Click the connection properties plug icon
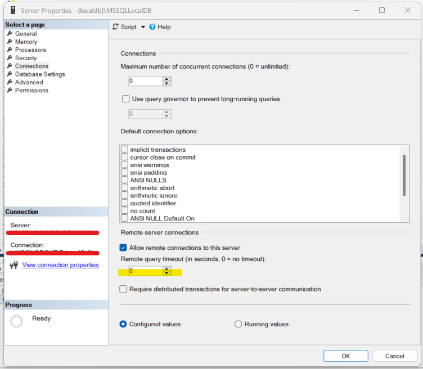The width and height of the screenshot is (423, 369). pos(14,265)
